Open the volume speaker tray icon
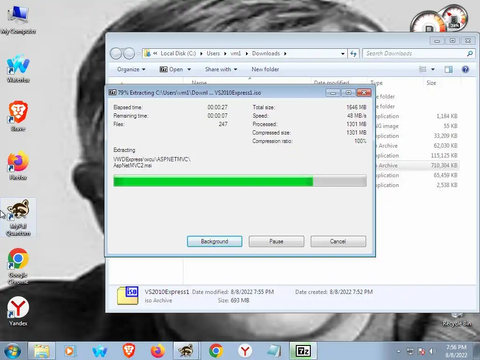480x360 pixels. [432, 351]
